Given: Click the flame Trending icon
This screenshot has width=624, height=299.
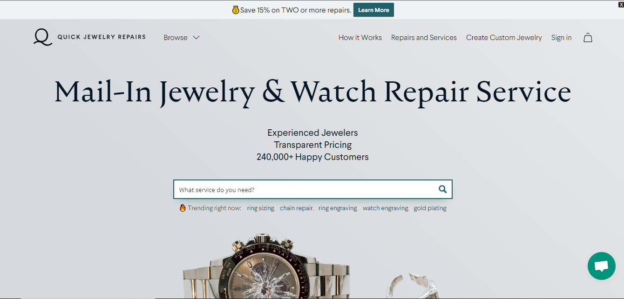Looking at the screenshot, I should coord(183,208).
